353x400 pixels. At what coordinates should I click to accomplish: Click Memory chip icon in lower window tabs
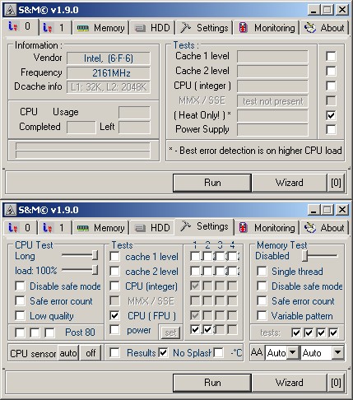click(82, 228)
